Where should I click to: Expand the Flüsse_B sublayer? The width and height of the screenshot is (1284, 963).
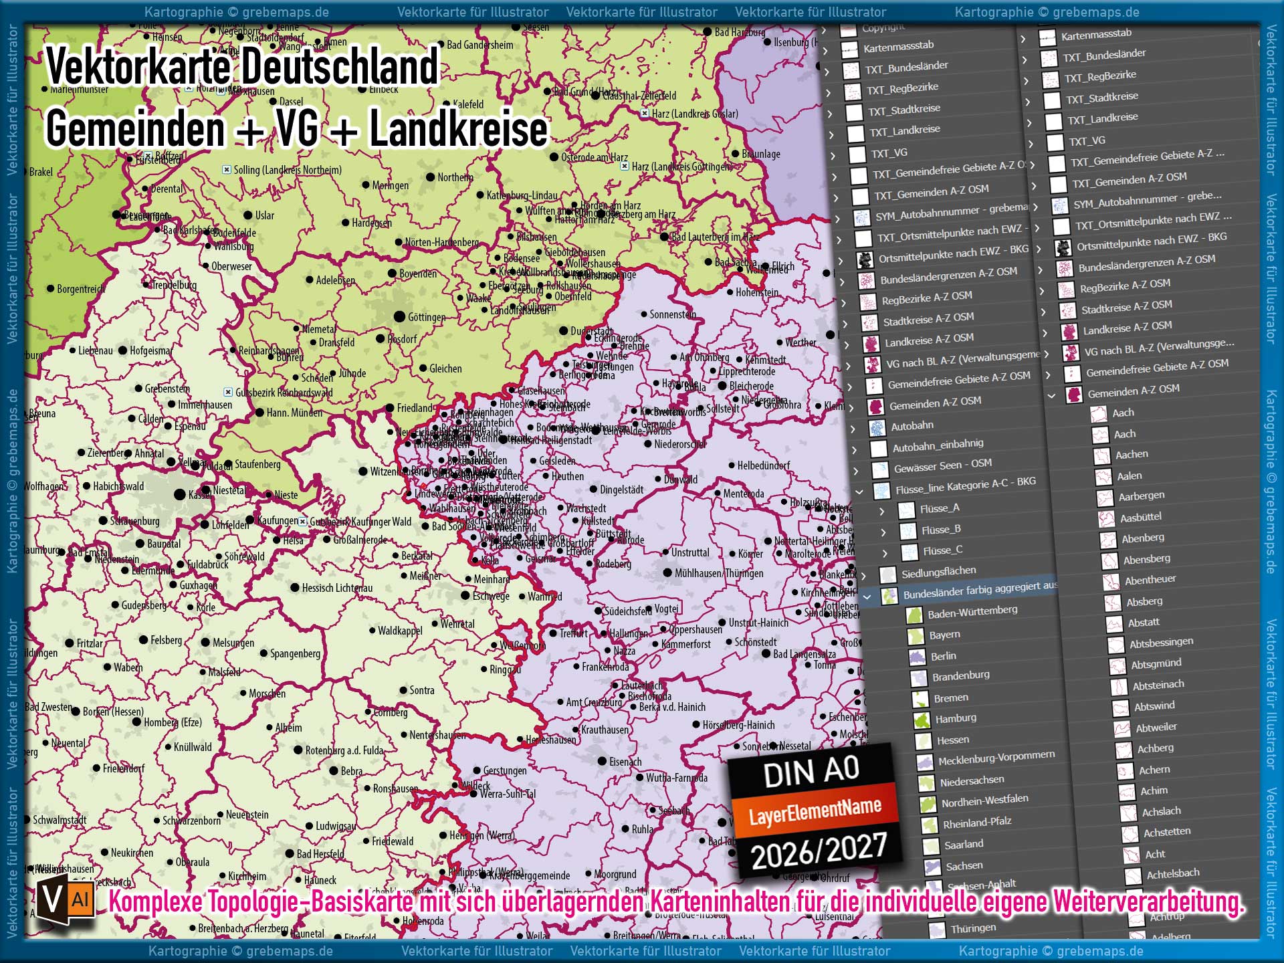point(883,533)
